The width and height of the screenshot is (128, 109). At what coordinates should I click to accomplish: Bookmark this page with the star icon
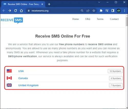(x=94, y=11)
